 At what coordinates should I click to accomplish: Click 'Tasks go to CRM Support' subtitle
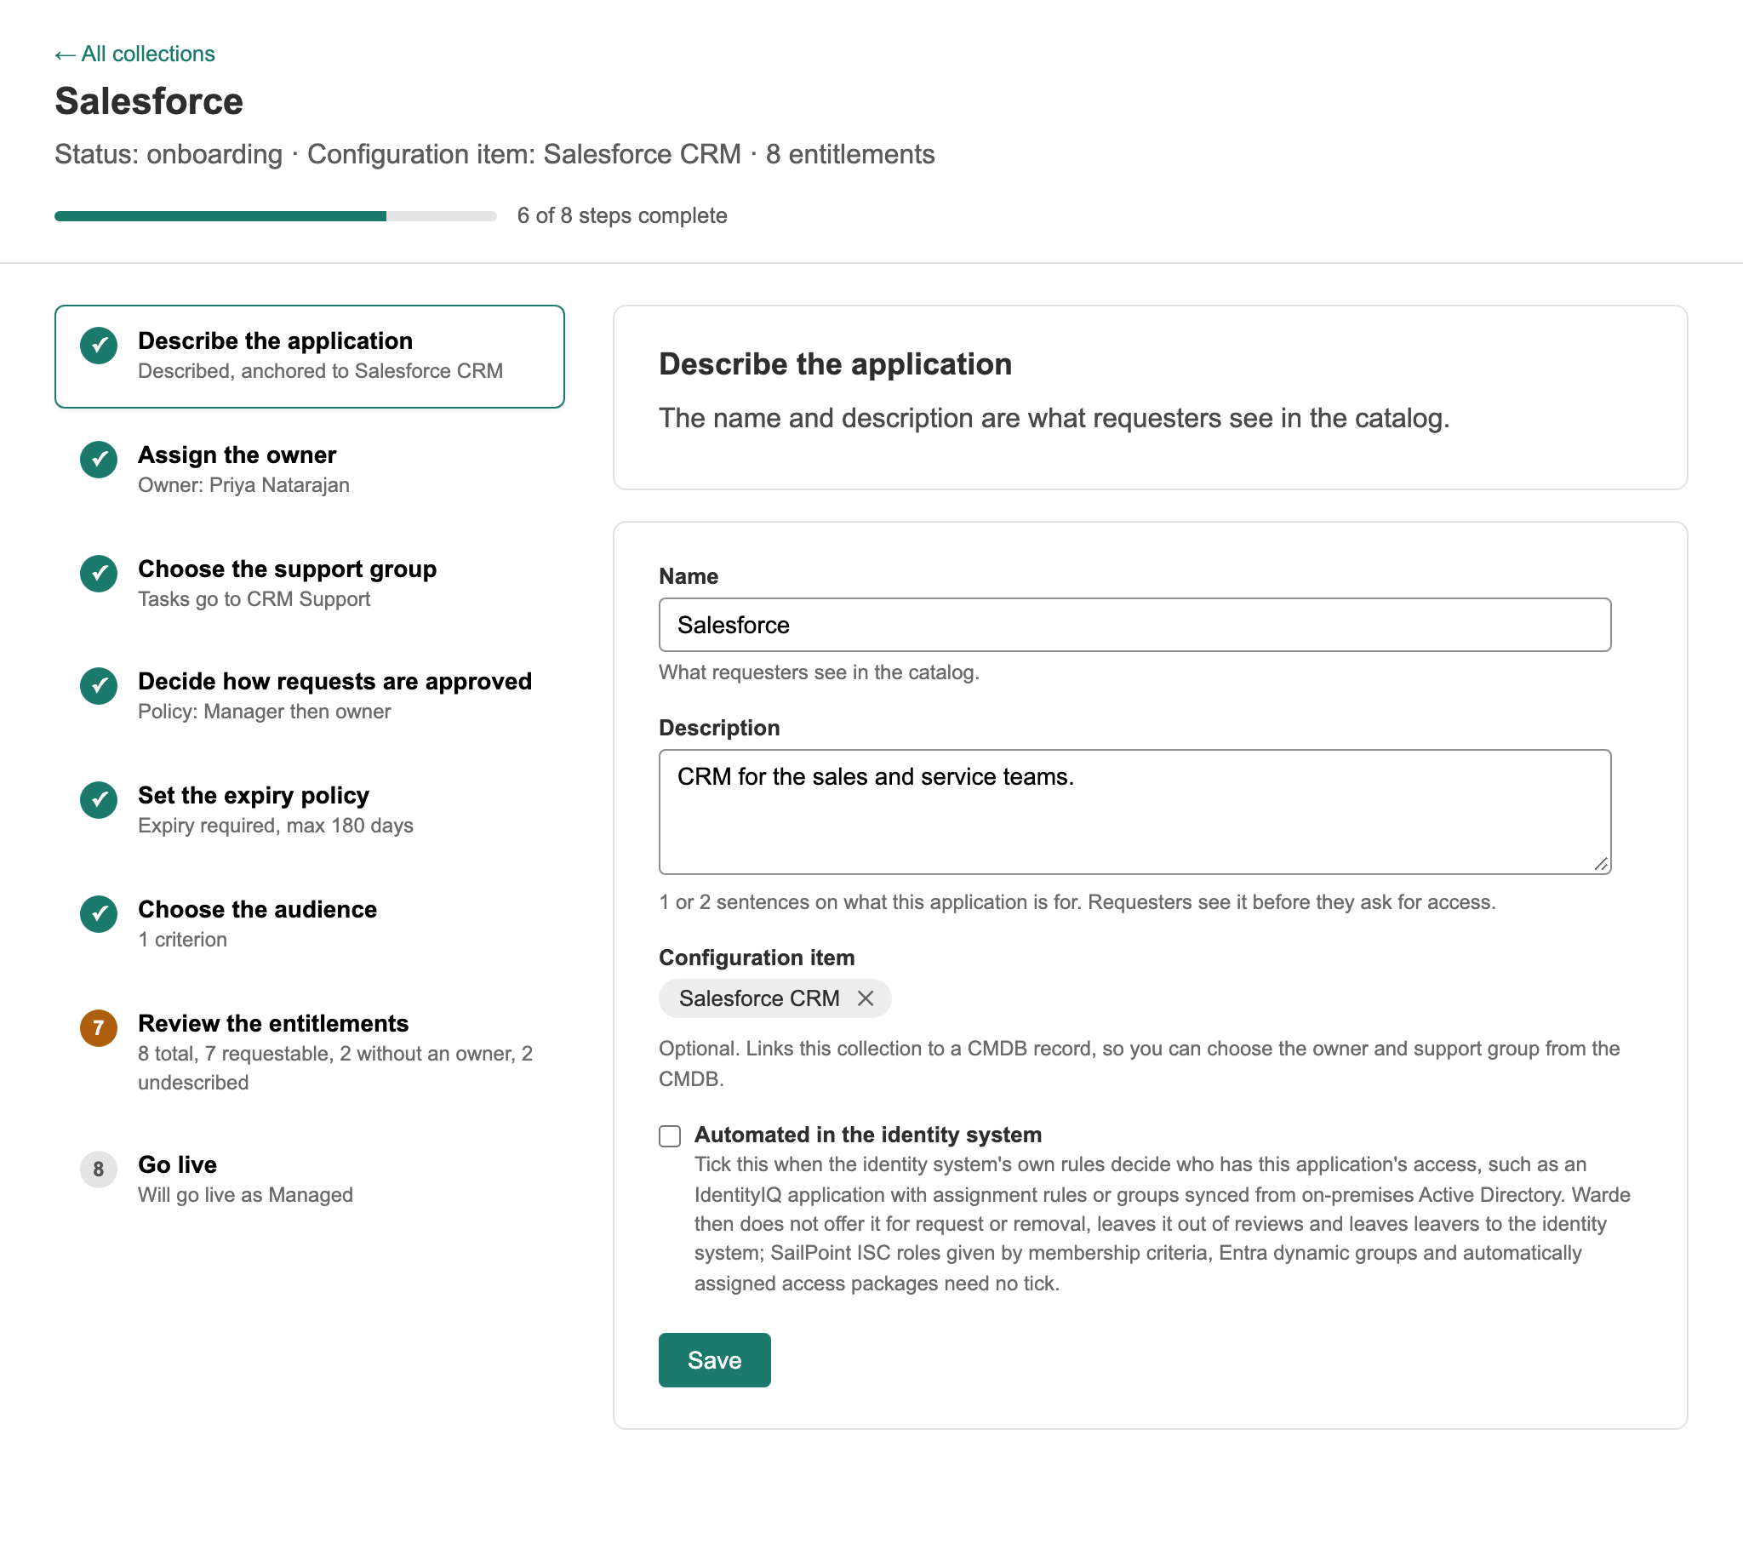pos(254,600)
